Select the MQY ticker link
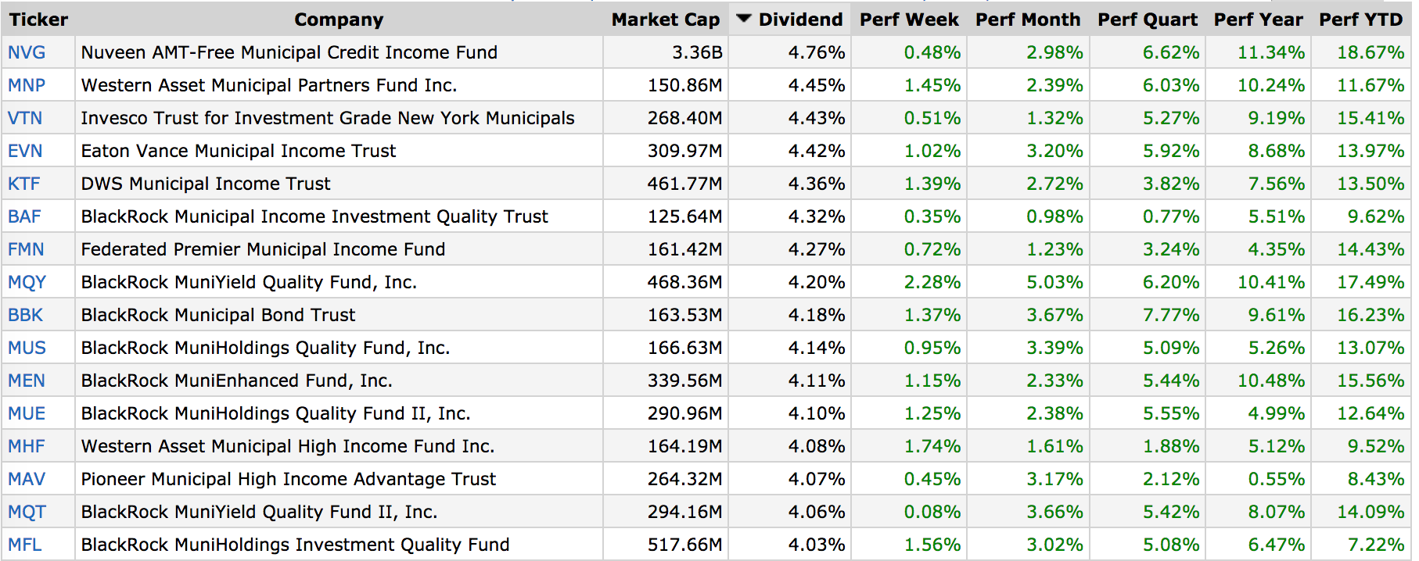Screen dimensions: 1419x561 (27, 282)
